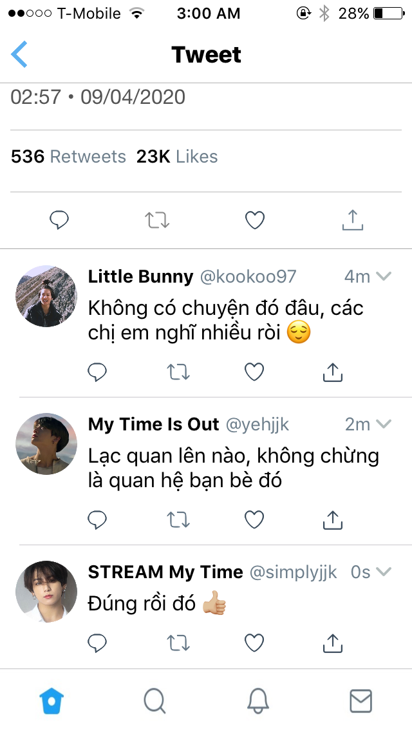Viewport: 412px width, 733px height.
Task: Reply to the main tweet
Action: [x=59, y=220]
